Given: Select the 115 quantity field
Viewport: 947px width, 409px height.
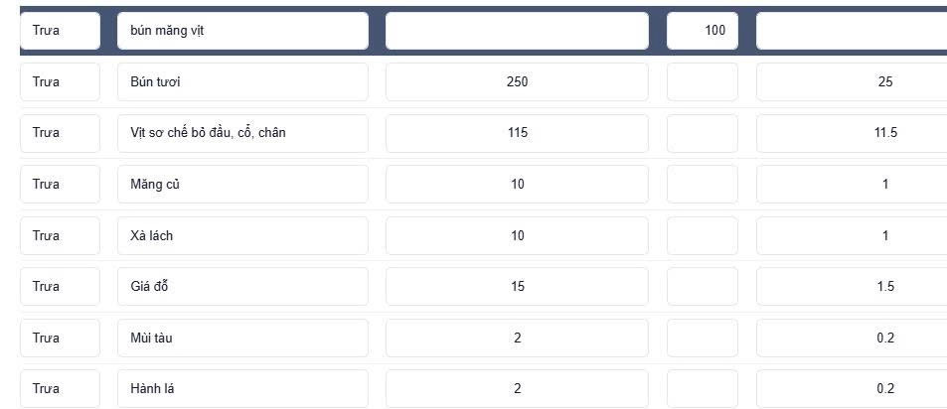Looking at the screenshot, I should 517,133.
